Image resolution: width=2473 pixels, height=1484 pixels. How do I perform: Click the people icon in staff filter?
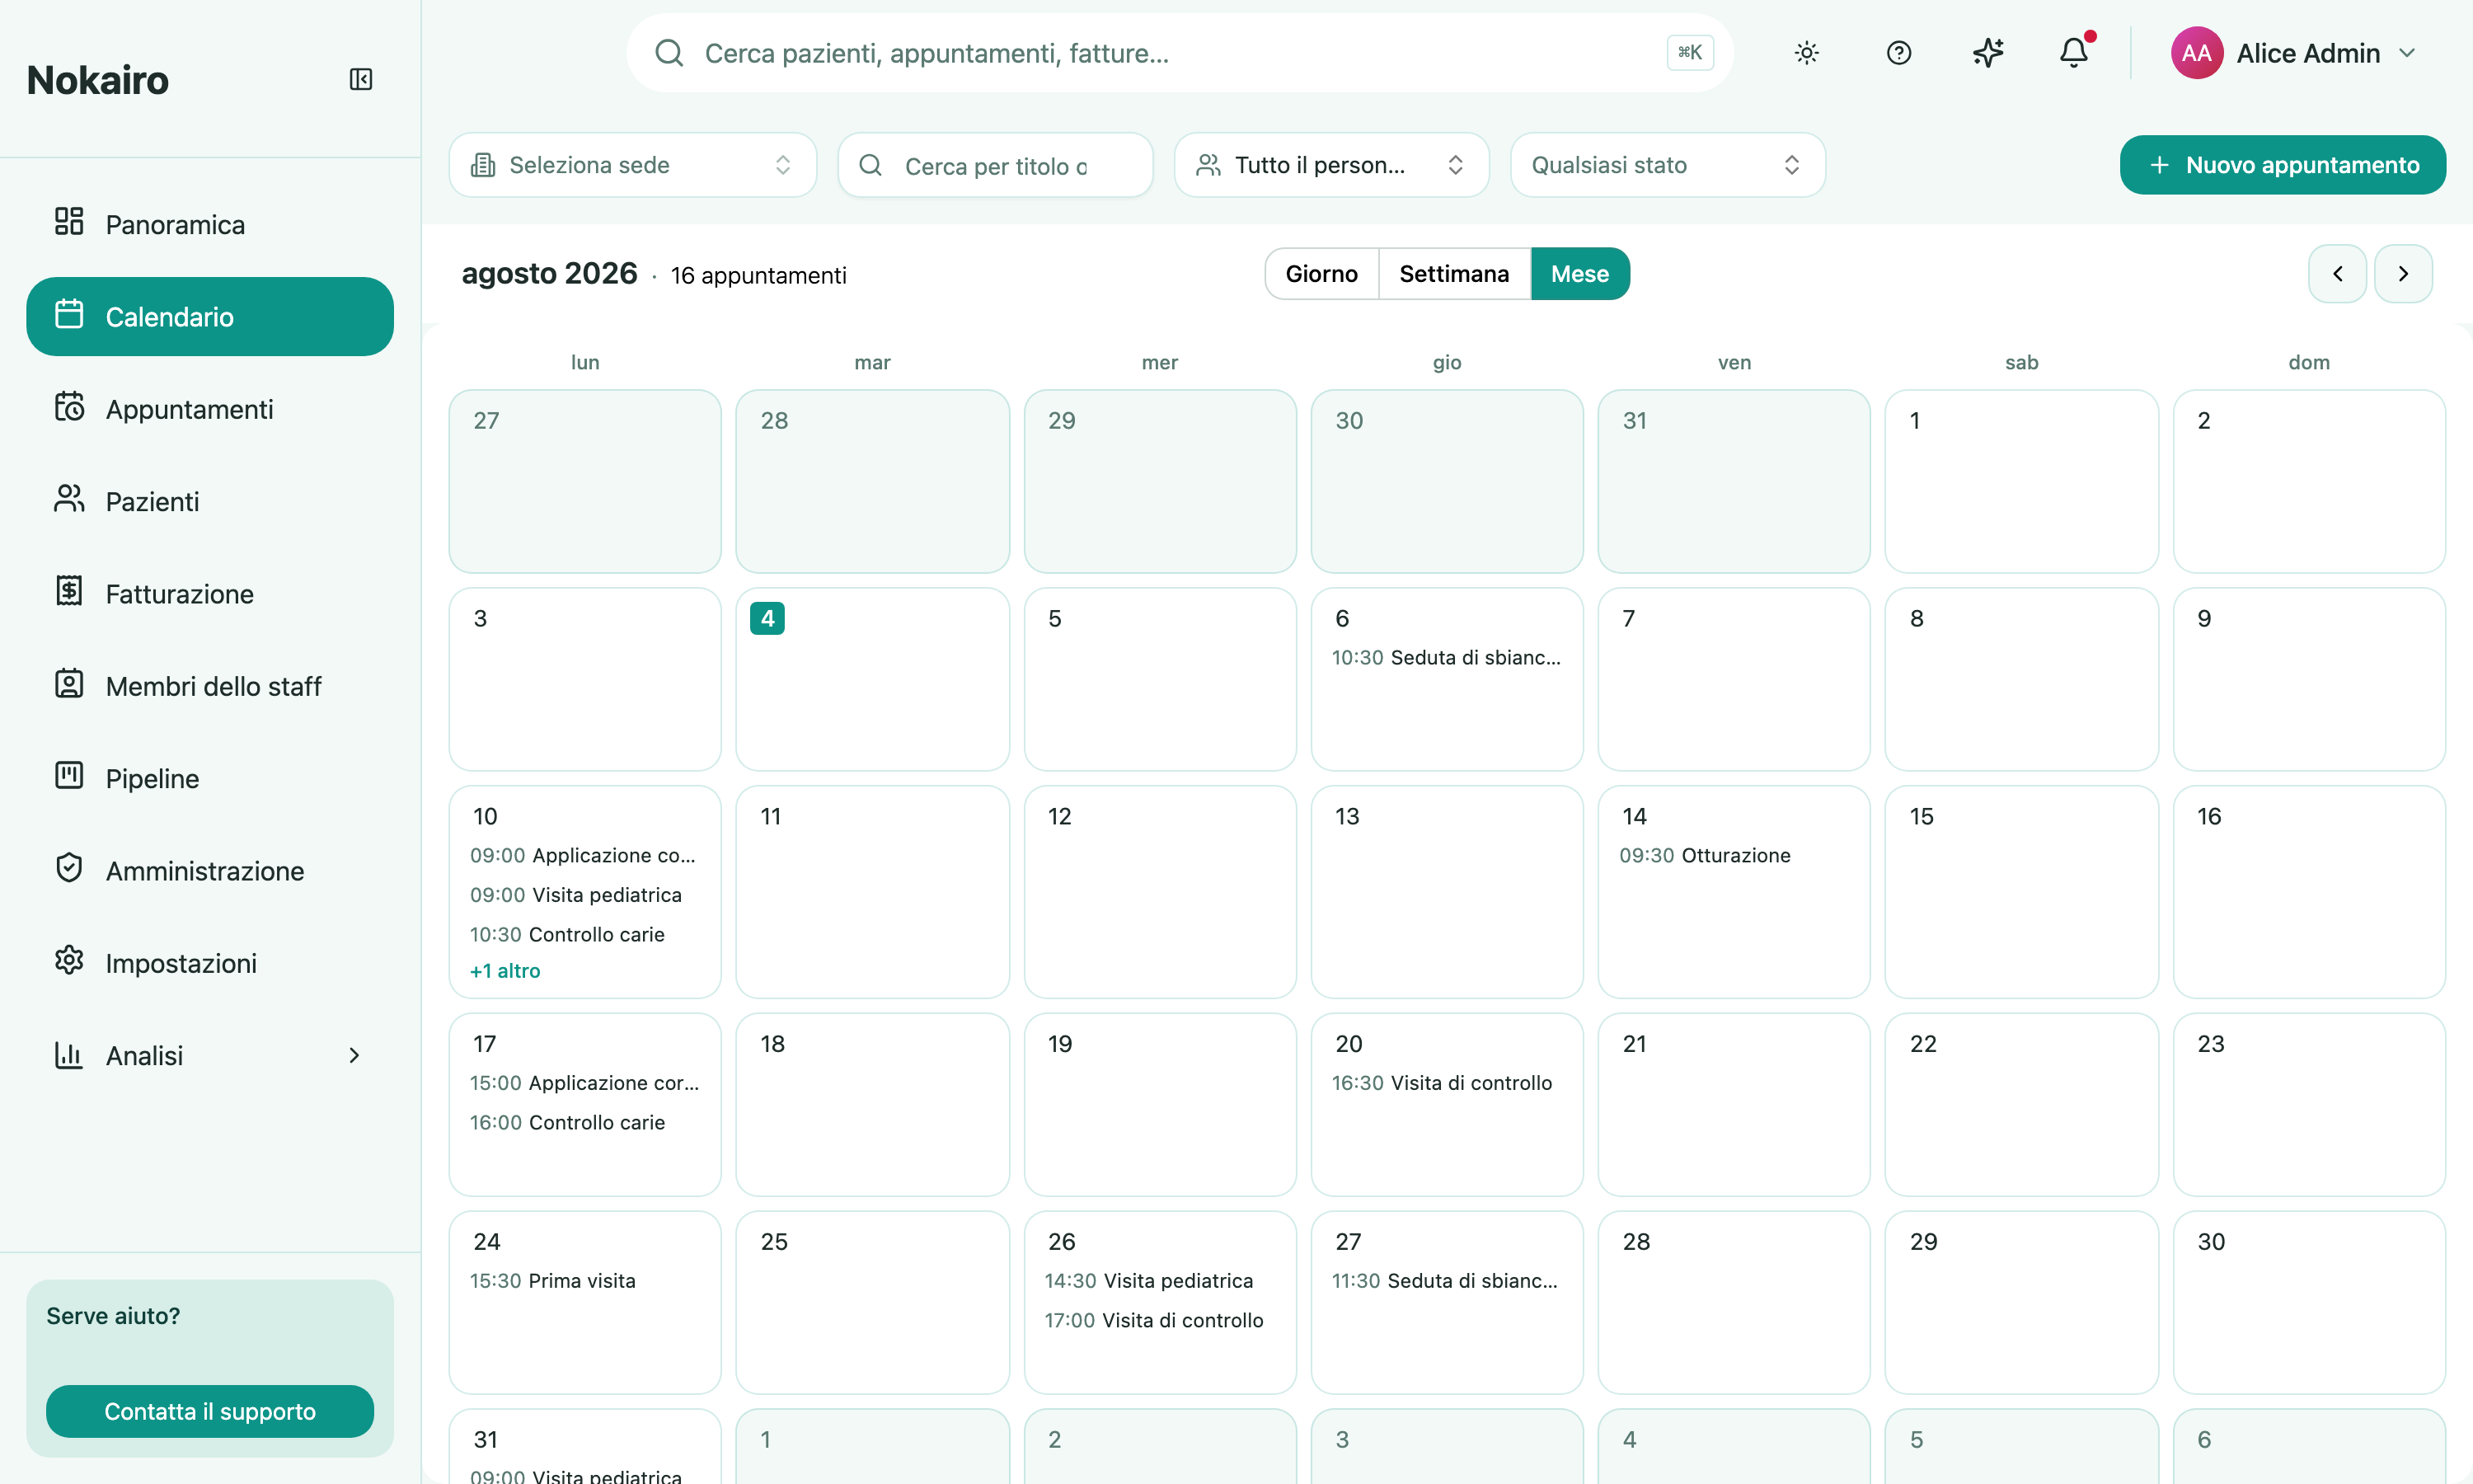[1208, 165]
